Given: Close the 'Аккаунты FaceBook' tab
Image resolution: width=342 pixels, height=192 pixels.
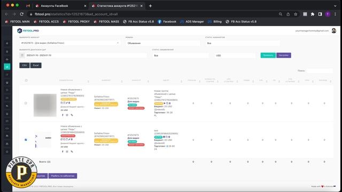Looking at the screenshot, I should 85,6.
